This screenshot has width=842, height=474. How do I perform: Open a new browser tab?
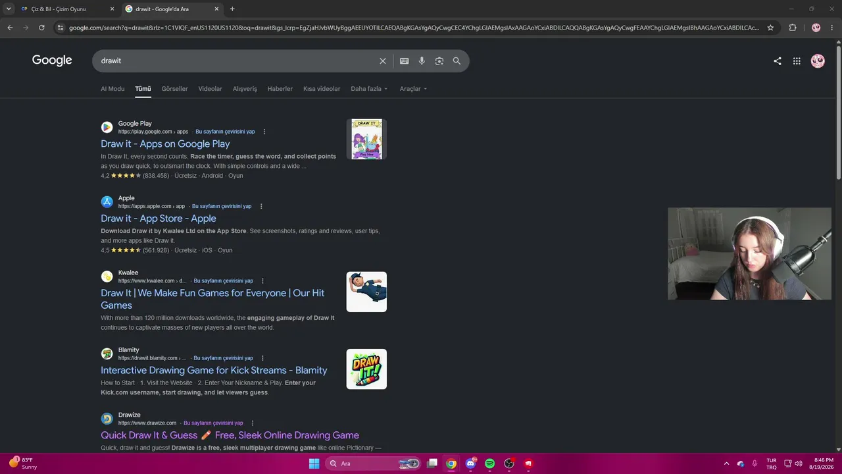pyautogui.click(x=232, y=9)
